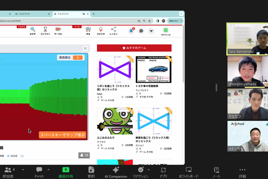
Task: Select shinnjiro yamada video tile
Action: pos(247,72)
